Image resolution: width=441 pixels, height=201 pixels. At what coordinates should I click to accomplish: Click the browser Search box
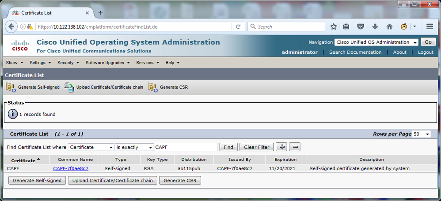click(x=286, y=27)
